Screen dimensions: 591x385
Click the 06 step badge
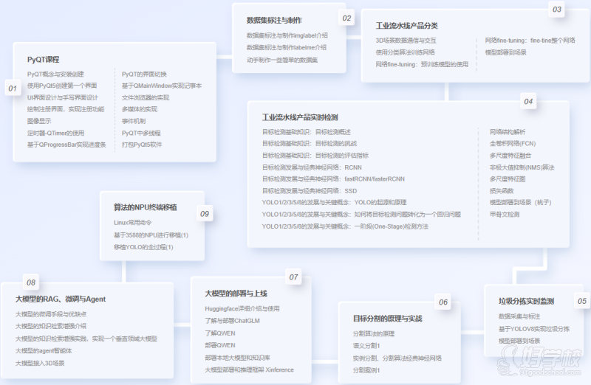[443, 302]
